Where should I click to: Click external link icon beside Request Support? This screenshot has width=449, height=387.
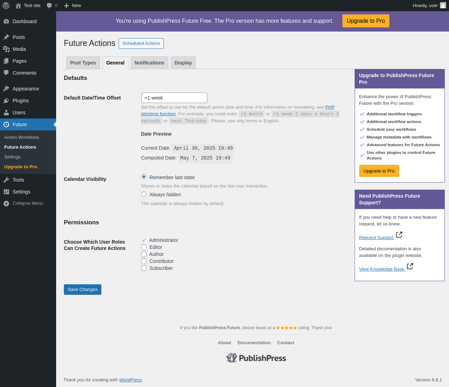399,235
